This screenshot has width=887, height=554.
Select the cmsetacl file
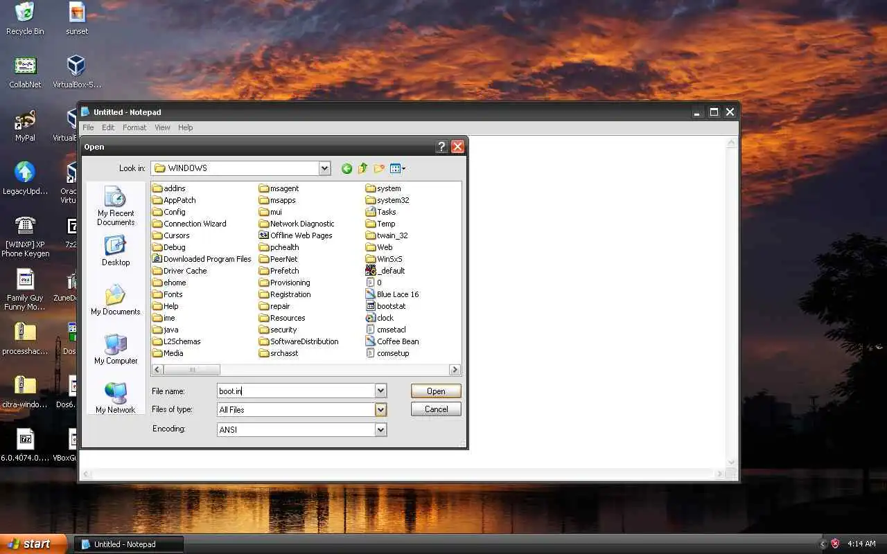(x=386, y=330)
